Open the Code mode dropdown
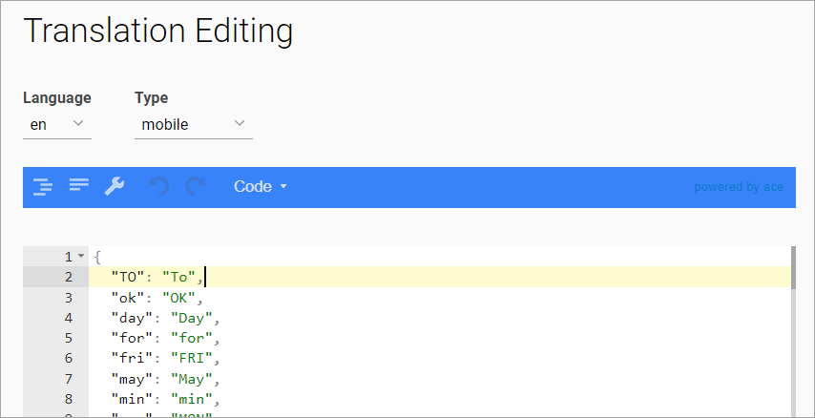Viewport: 815px width, 418px height. tap(261, 187)
